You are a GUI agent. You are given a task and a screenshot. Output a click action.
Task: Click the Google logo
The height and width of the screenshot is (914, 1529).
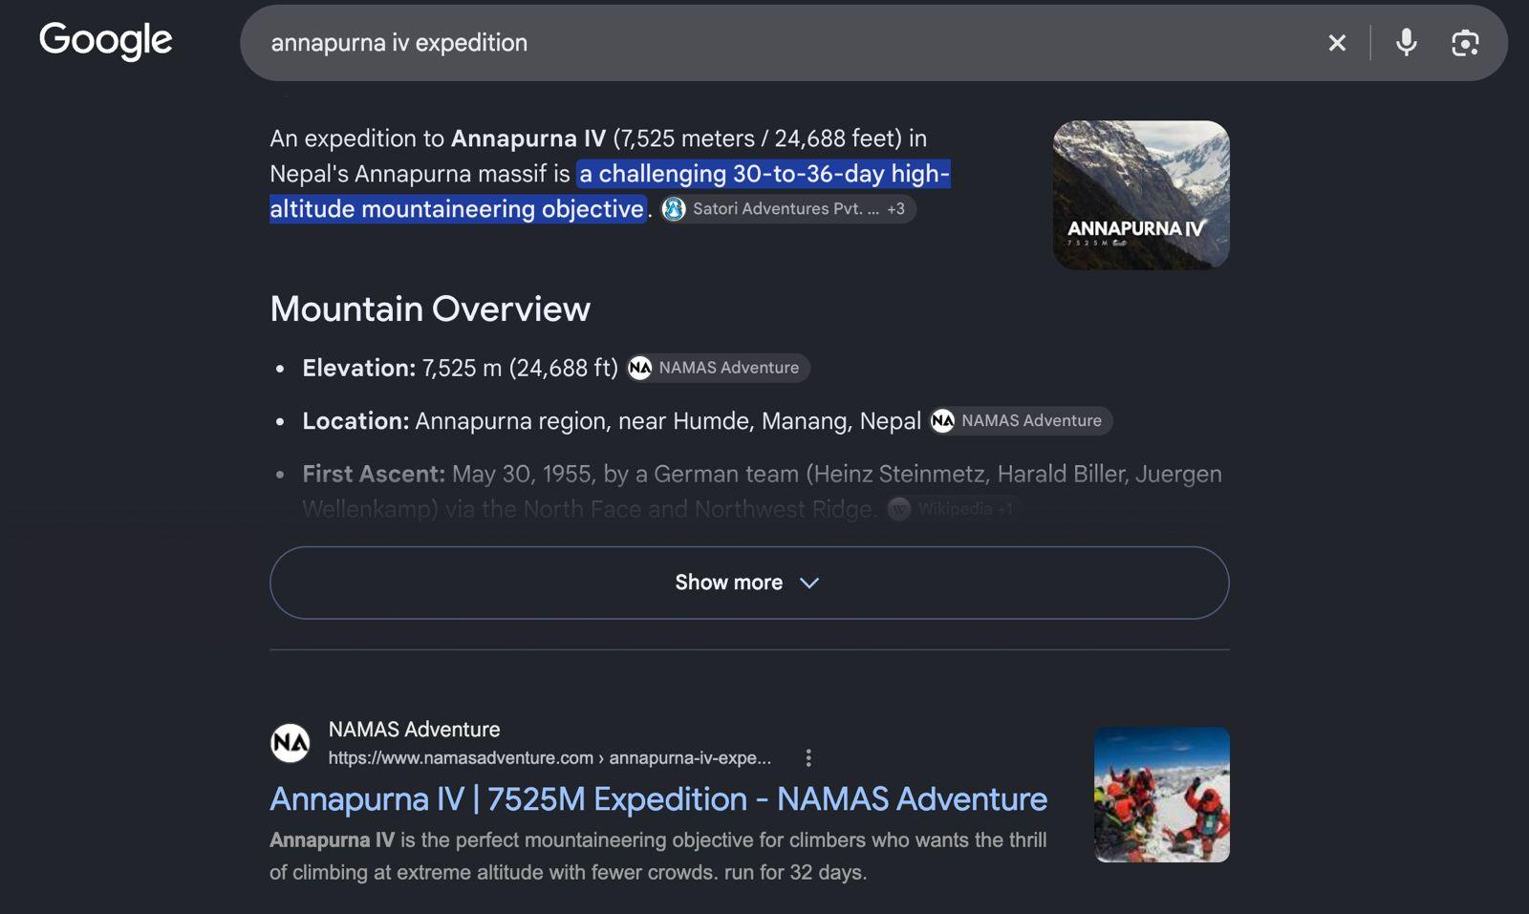click(105, 40)
